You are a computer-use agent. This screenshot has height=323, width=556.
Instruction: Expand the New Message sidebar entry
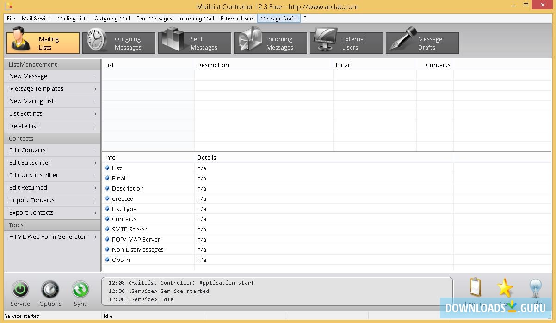[x=52, y=76]
